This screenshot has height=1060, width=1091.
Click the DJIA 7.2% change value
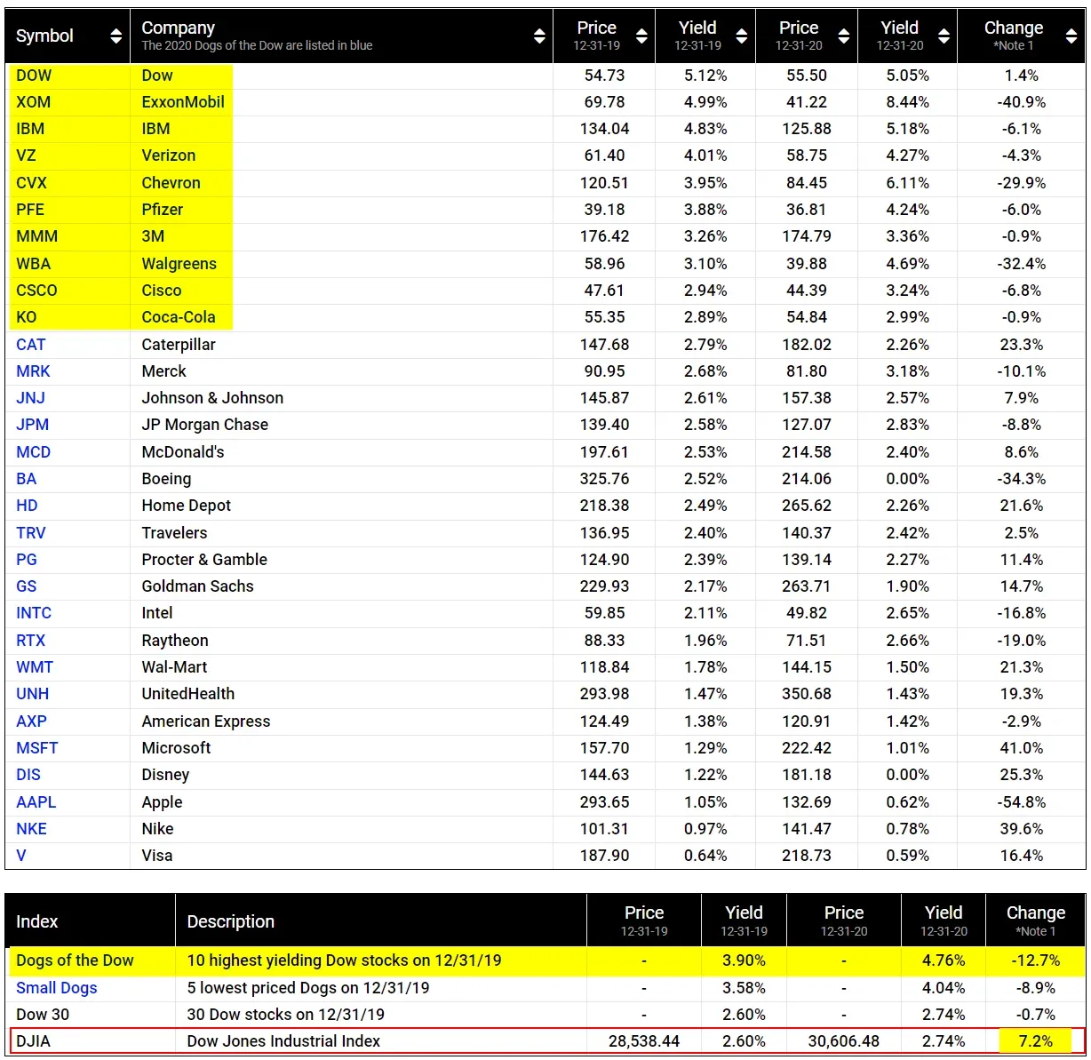tap(1036, 1041)
